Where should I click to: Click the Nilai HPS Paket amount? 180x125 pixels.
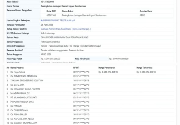pyautogui.click(x=119, y=59)
